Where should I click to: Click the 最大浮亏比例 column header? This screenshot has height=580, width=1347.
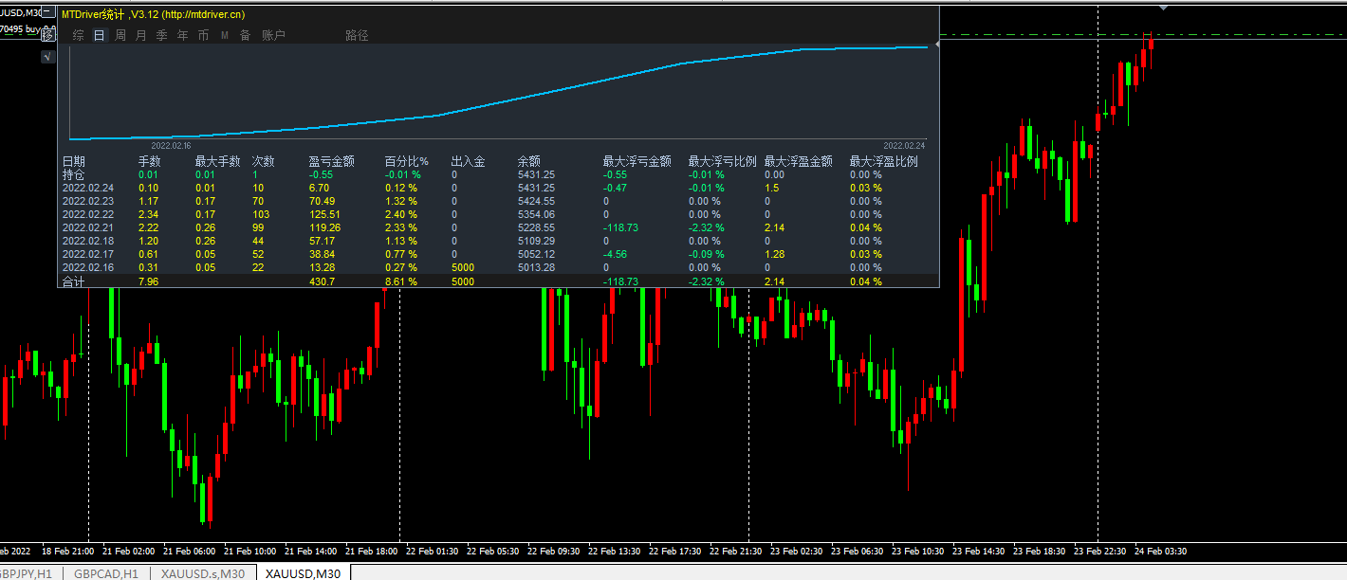point(723,161)
